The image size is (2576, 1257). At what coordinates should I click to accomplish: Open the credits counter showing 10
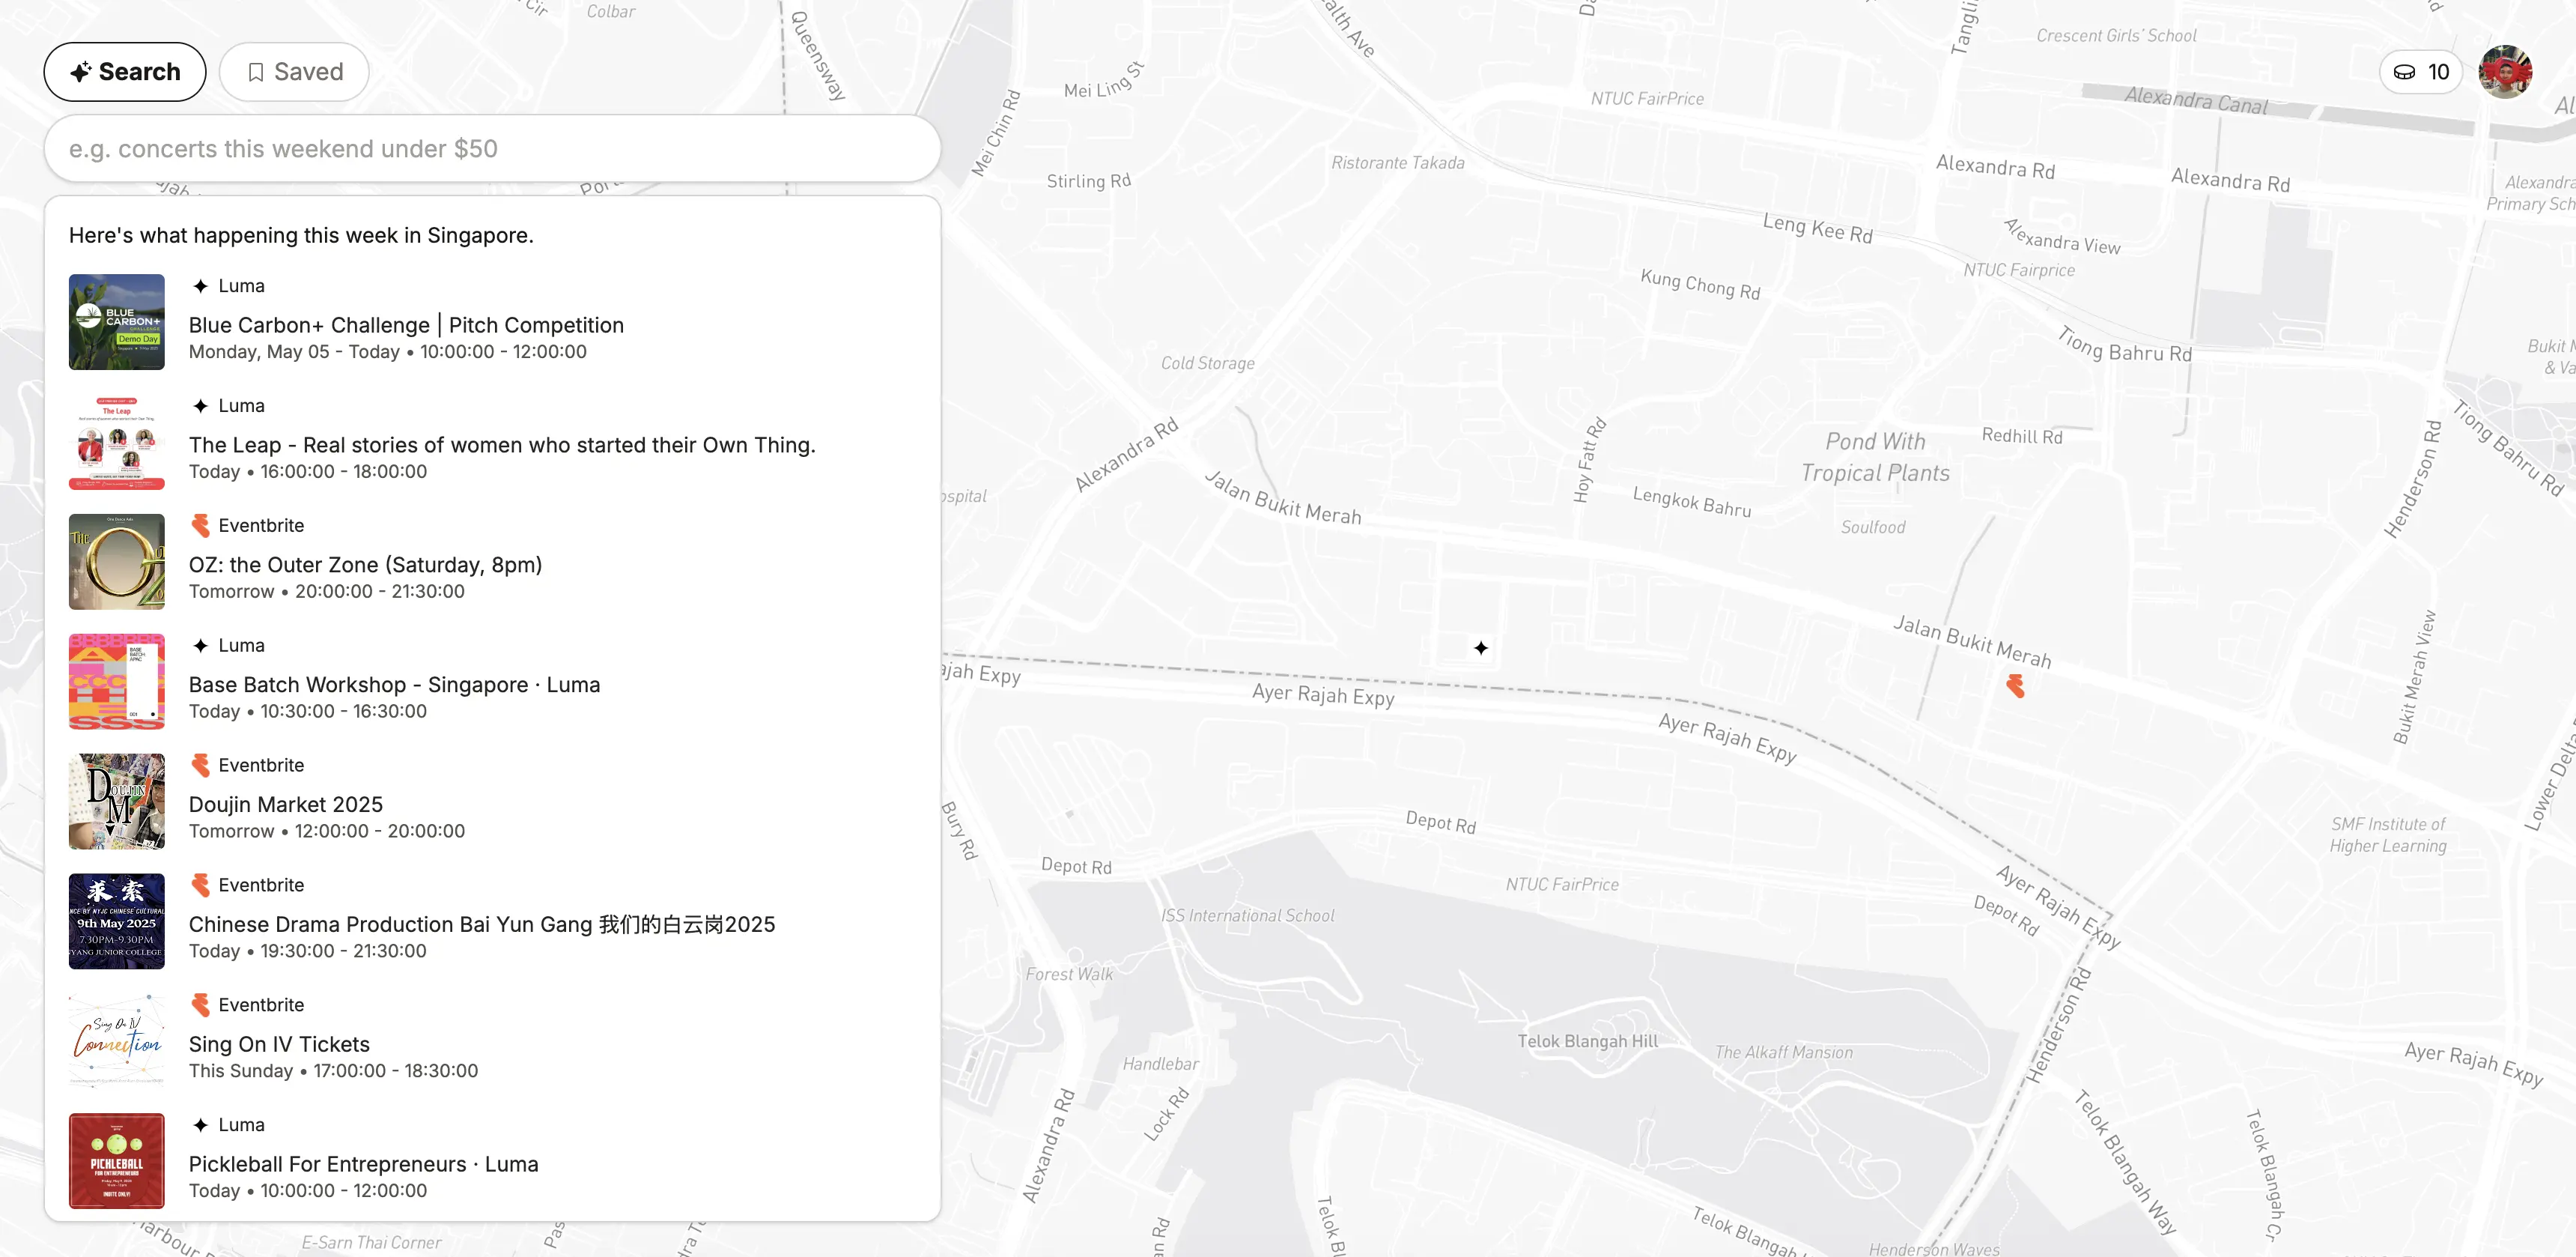2420,72
